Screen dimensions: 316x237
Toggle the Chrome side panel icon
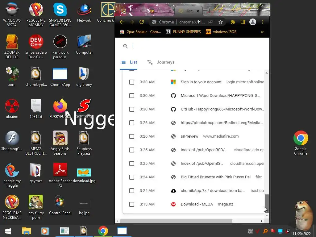243,22
